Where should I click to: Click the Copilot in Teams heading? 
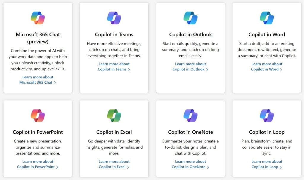(114, 35)
